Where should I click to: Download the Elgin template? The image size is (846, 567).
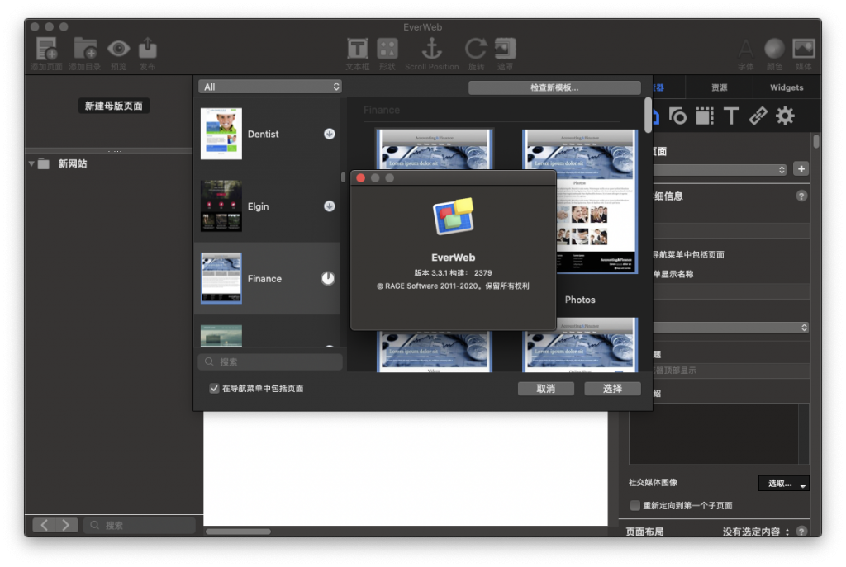pyautogui.click(x=329, y=206)
